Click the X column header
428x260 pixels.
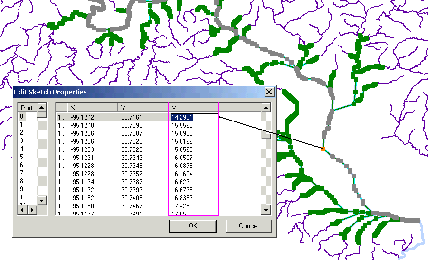pyautogui.click(x=93, y=108)
